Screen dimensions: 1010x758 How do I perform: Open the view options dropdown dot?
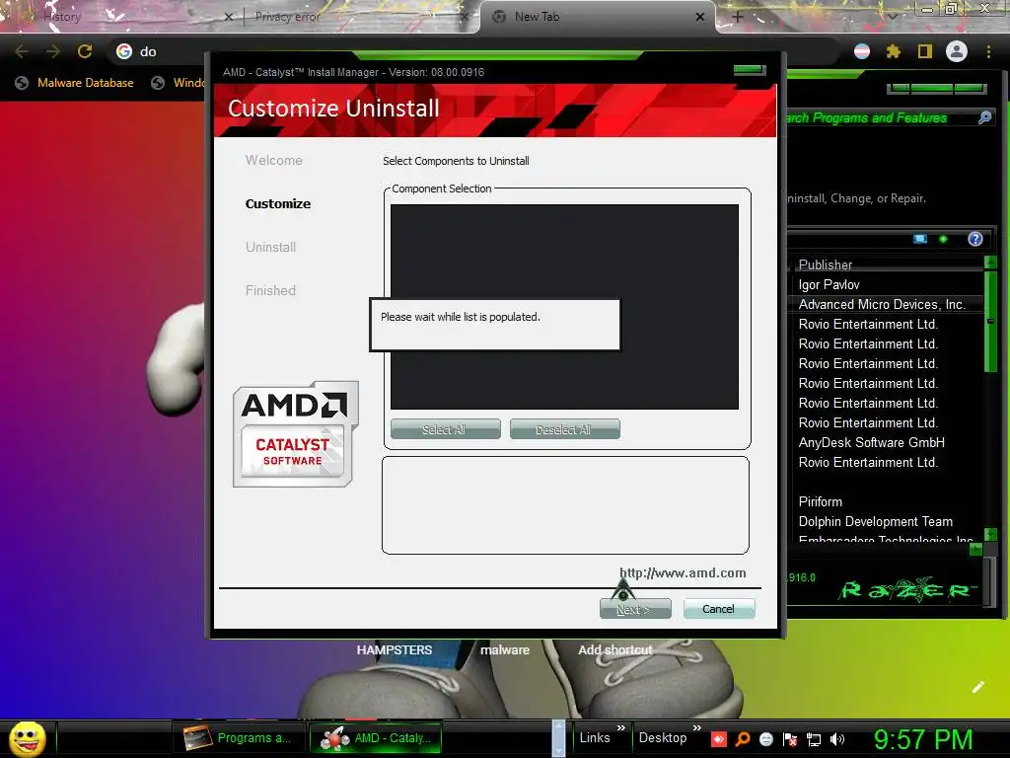[943, 239]
